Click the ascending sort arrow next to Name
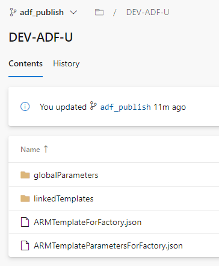The height and width of the screenshot is (266, 219). coord(46,149)
